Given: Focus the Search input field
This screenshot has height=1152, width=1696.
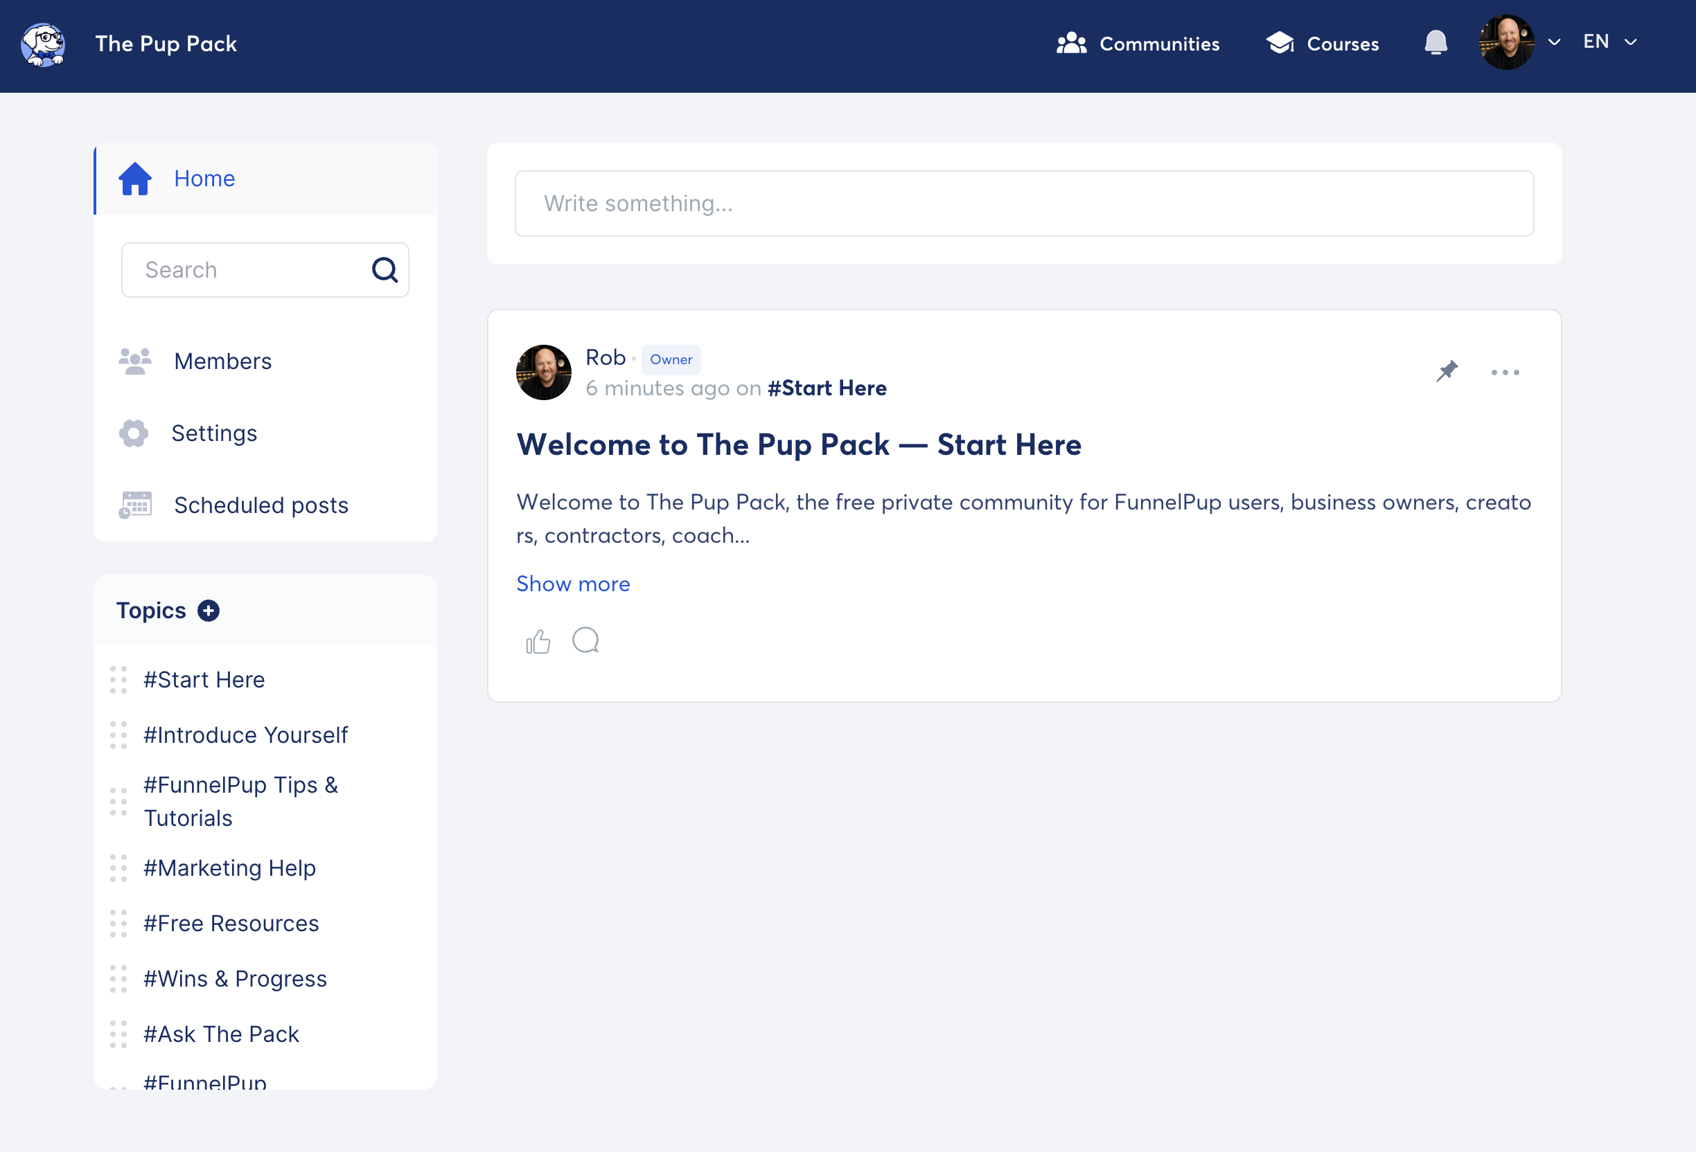Looking at the screenshot, I should click(265, 270).
